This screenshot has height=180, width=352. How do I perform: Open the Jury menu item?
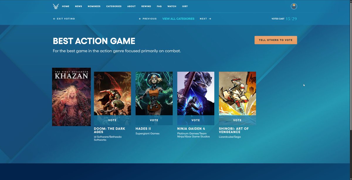[x=185, y=6]
